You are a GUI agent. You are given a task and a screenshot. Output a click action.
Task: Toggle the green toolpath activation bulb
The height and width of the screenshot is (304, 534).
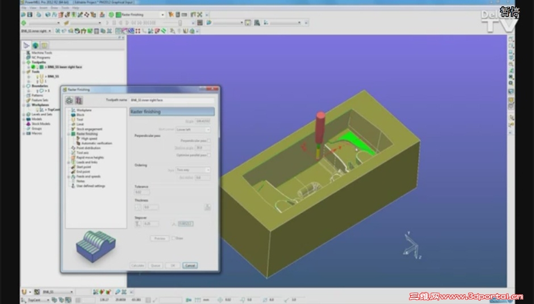[34, 67]
